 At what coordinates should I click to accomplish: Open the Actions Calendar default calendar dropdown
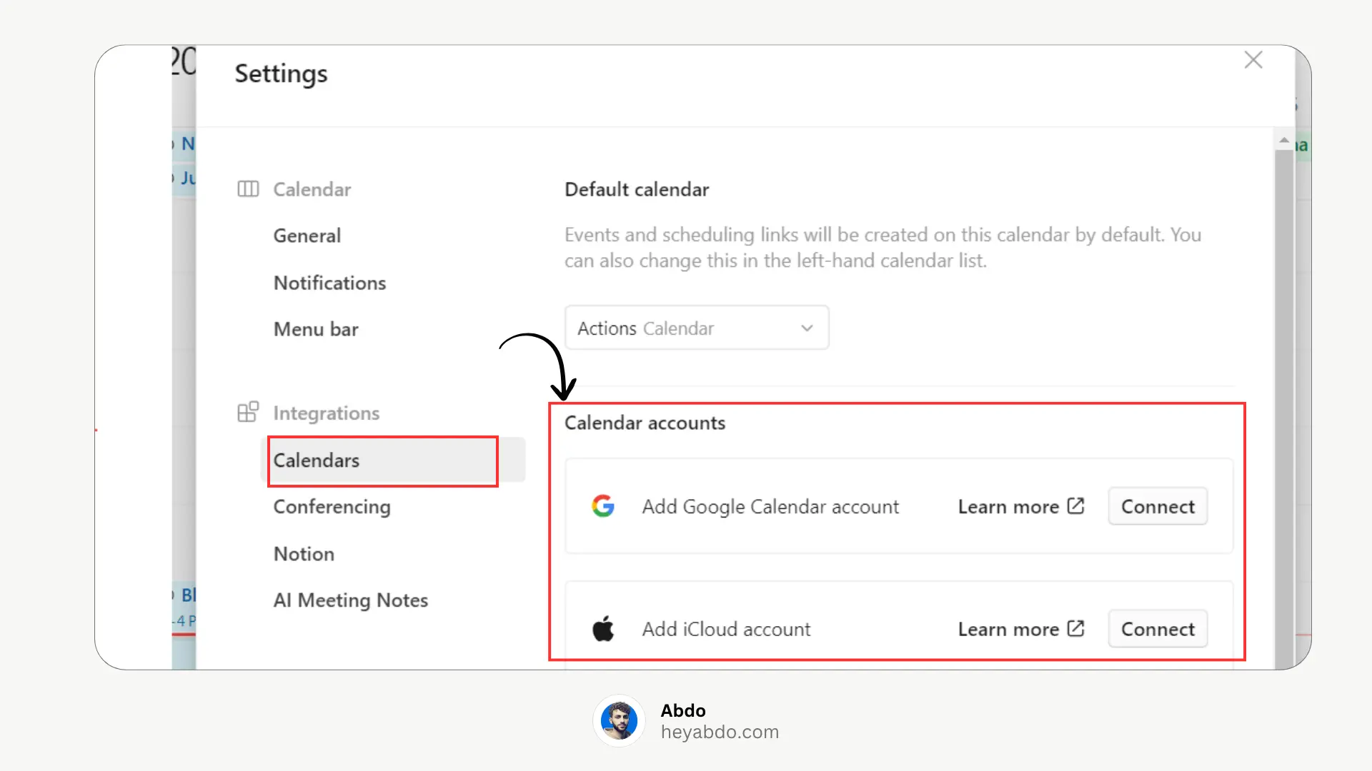click(697, 328)
